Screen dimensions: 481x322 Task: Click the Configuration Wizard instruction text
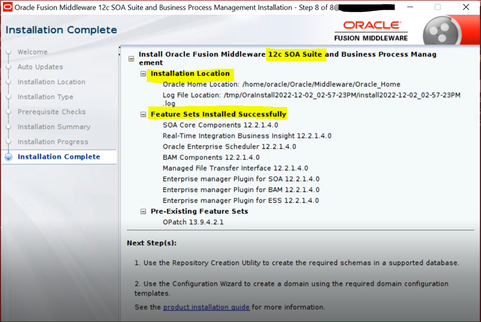point(292,288)
